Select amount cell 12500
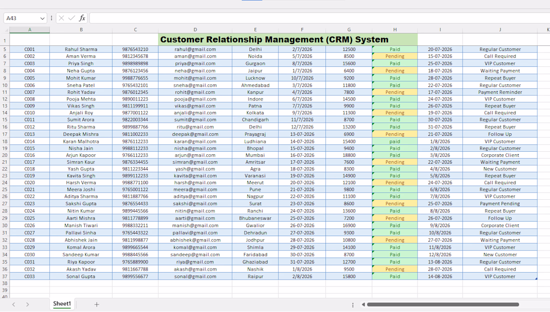Image resolution: width=550 pixels, height=312 pixels. pyautogui.click(x=349, y=49)
